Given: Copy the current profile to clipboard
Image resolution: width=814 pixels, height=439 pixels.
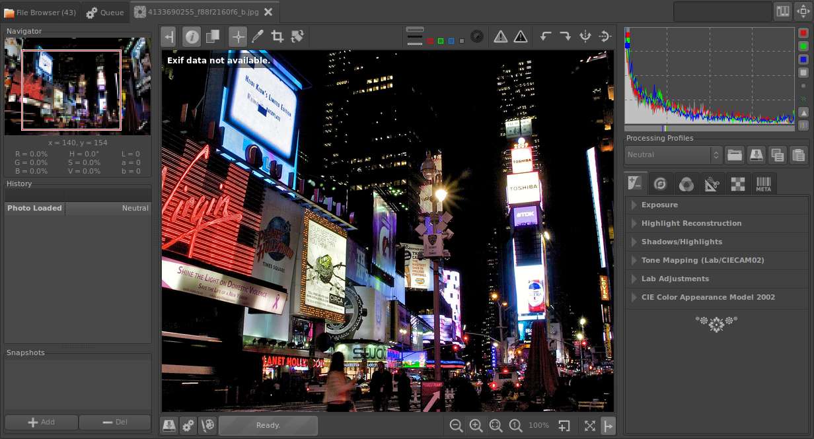Looking at the screenshot, I should [x=778, y=155].
